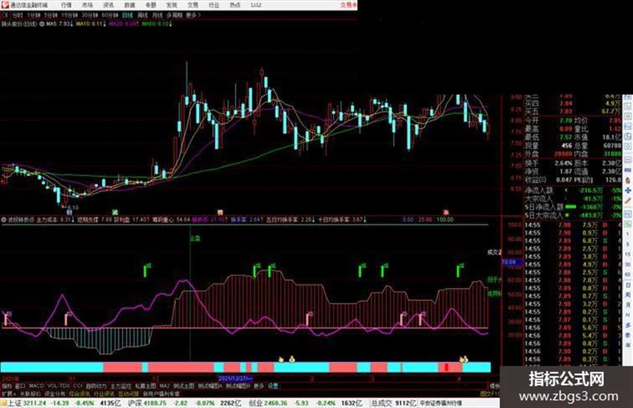Select the MACD indicator tab
633x408 pixels.
point(36,386)
